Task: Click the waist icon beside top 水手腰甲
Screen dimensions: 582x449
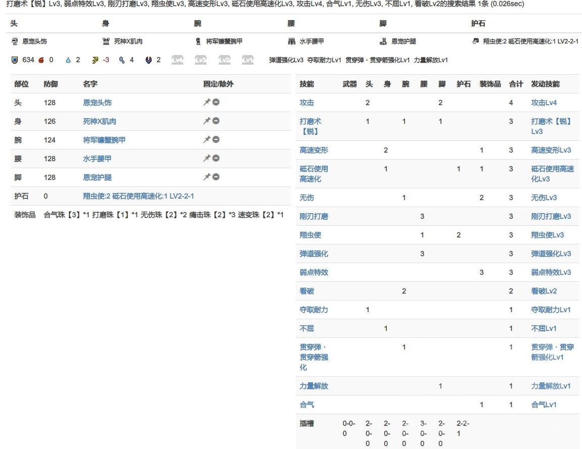Action: click(x=292, y=41)
